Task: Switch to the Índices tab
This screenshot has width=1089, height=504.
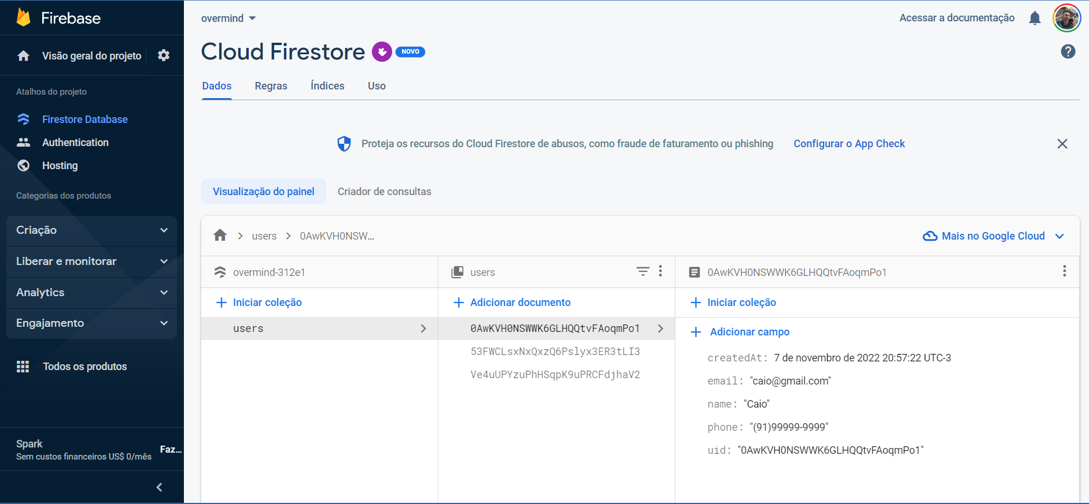Action: coord(327,86)
